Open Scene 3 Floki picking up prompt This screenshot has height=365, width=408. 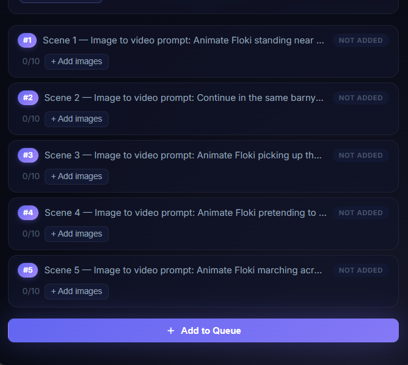coord(183,155)
